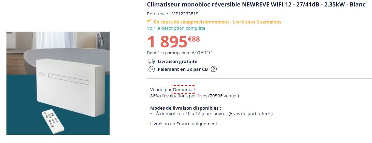Screen dimensions: 372x143
Task: Click 'Livraison en France uniquement' note
Action: pos(184,124)
